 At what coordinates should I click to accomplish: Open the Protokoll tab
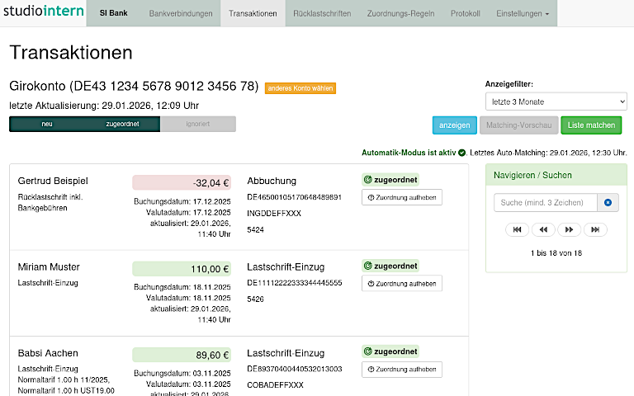pyautogui.click(x=466, y=13)
